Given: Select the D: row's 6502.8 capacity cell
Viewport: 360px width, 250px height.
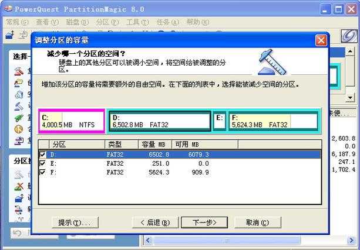Looking at the screenshot, I should coord(159,155).
